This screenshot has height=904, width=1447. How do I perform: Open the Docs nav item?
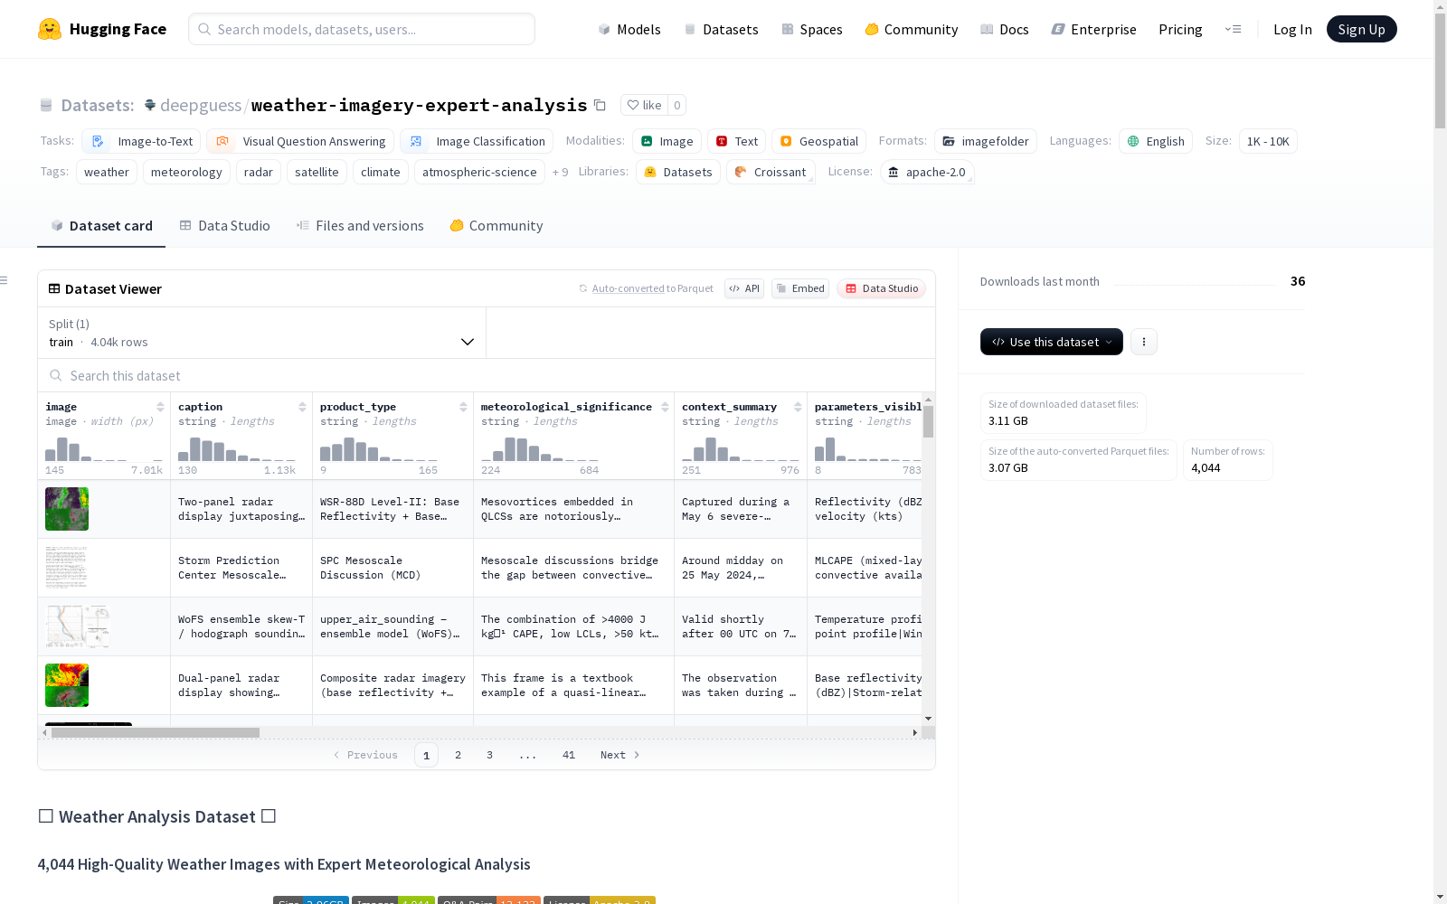(1004, 29)
